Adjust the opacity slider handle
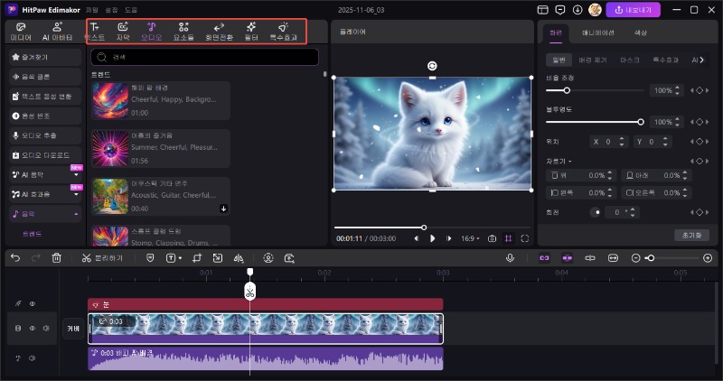 click(x=641, y=122)
